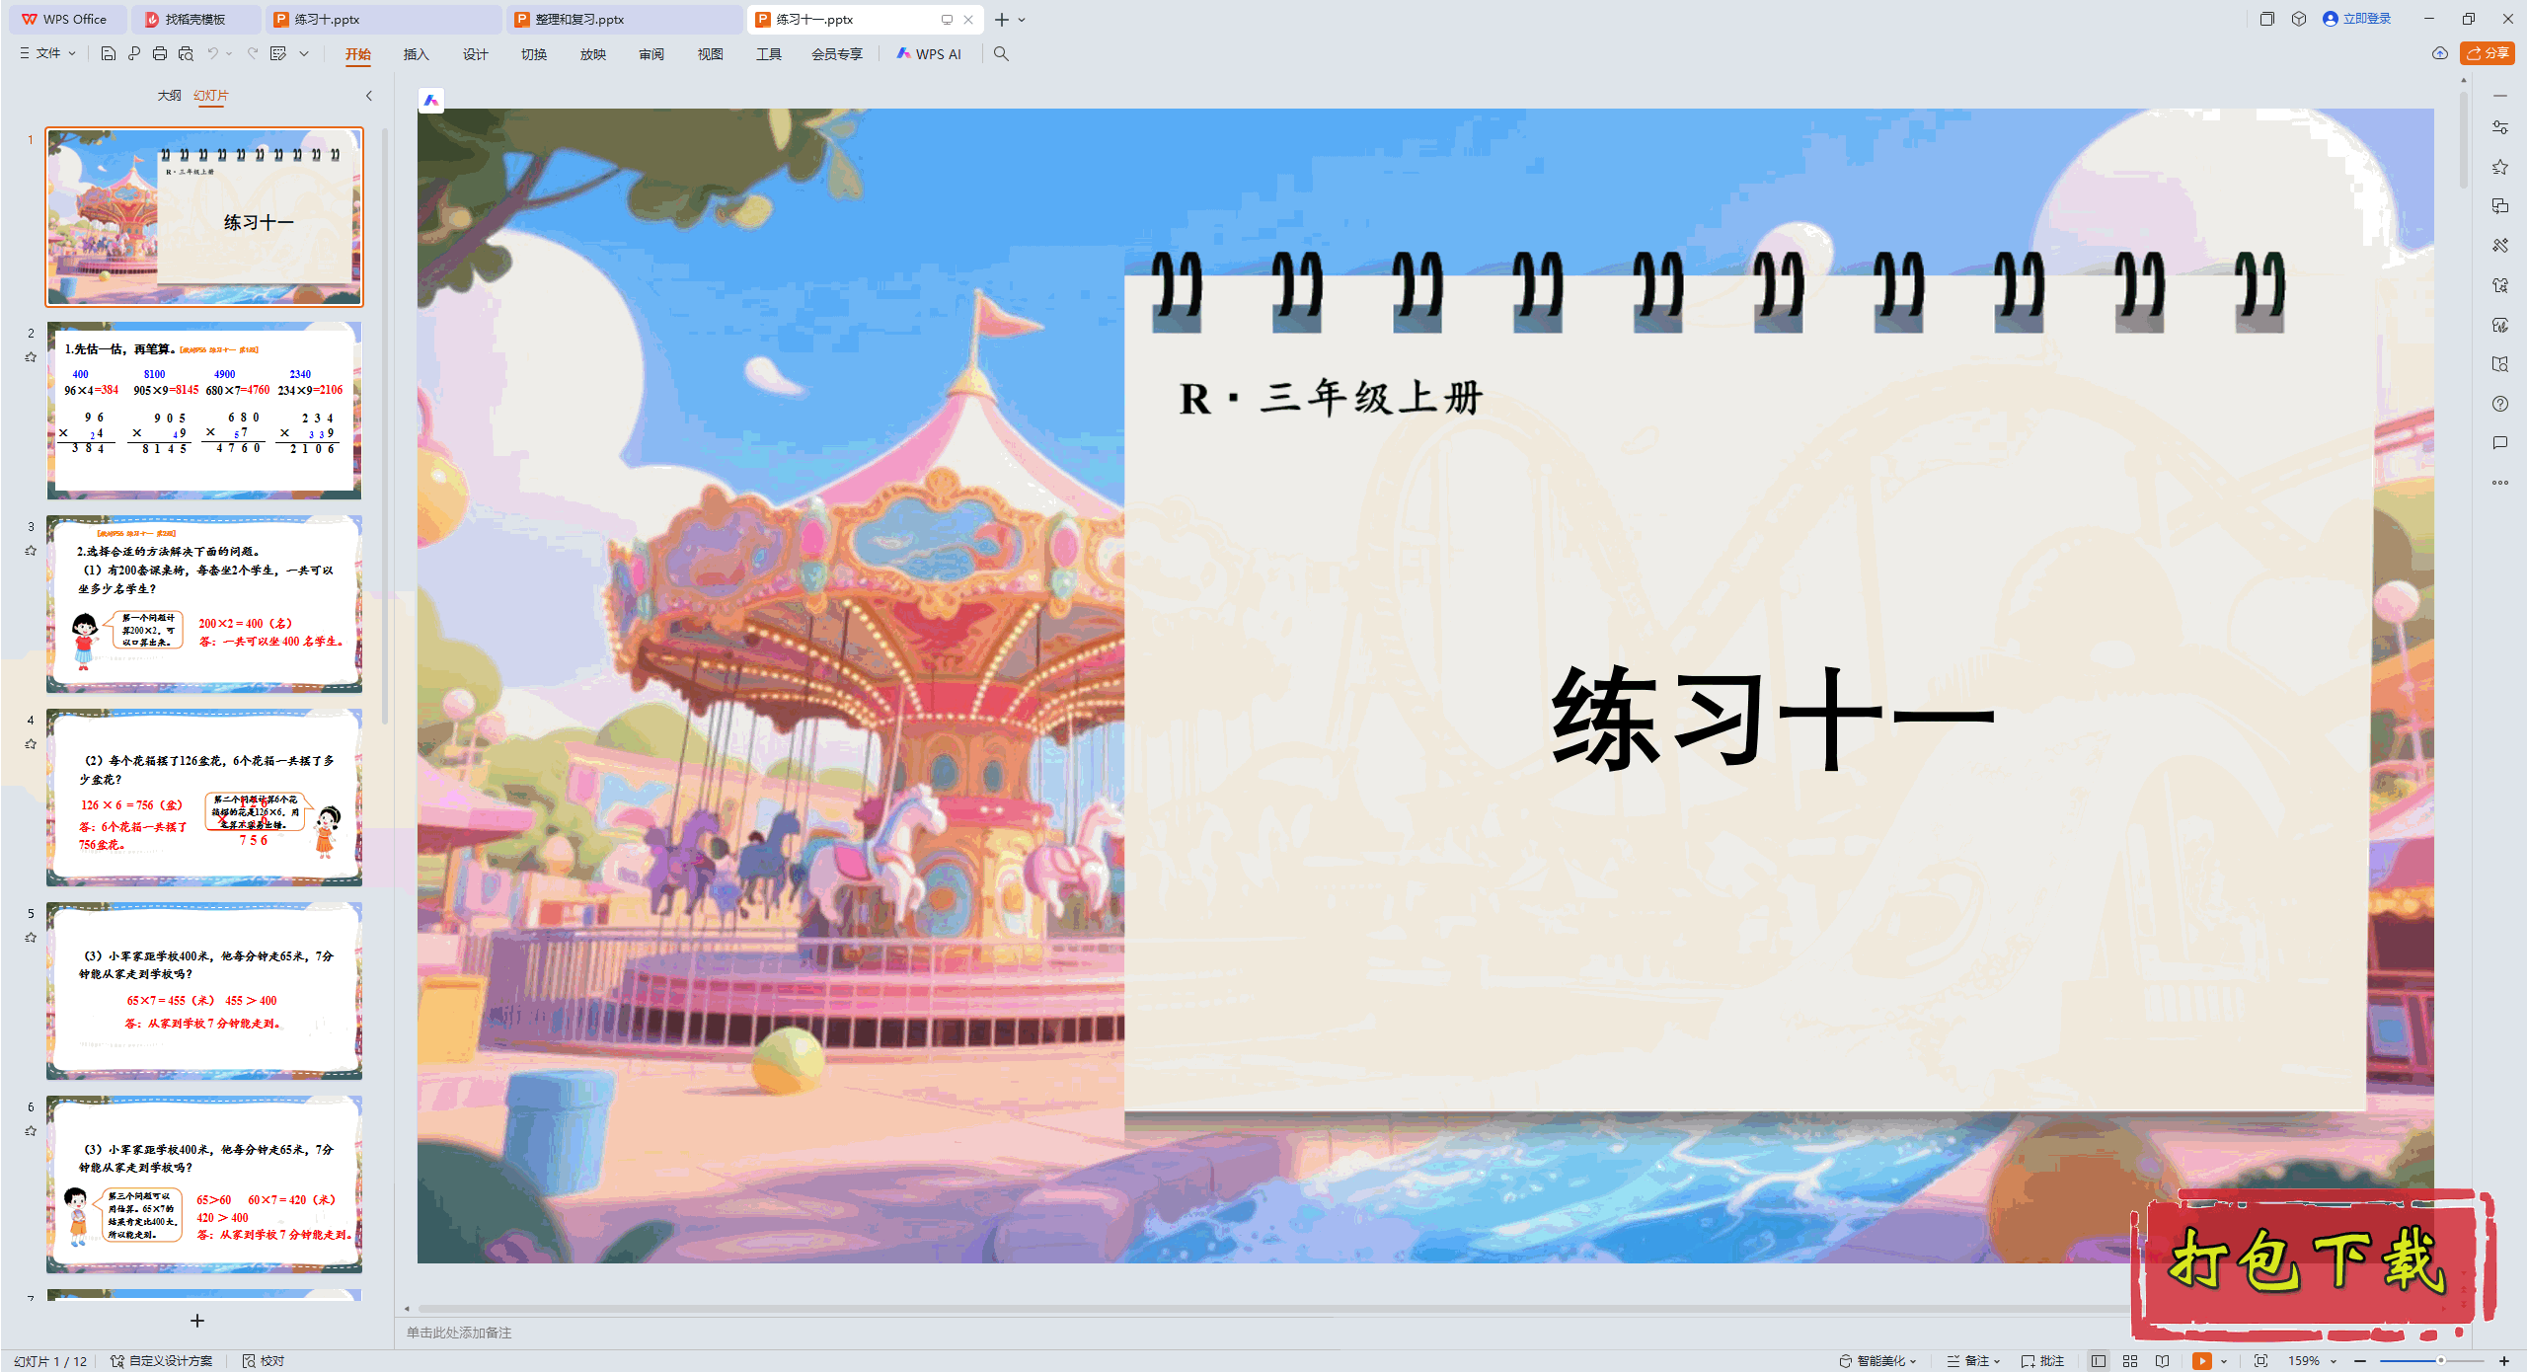Open the 插入 ribbon tab

[416, 53]
